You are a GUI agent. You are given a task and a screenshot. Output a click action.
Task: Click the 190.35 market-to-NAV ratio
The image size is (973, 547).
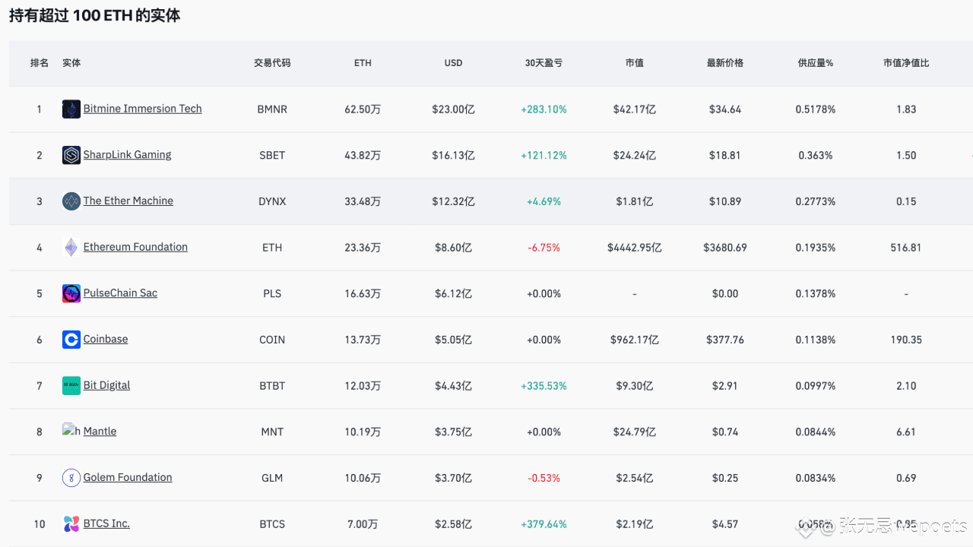tap(906, 340)
